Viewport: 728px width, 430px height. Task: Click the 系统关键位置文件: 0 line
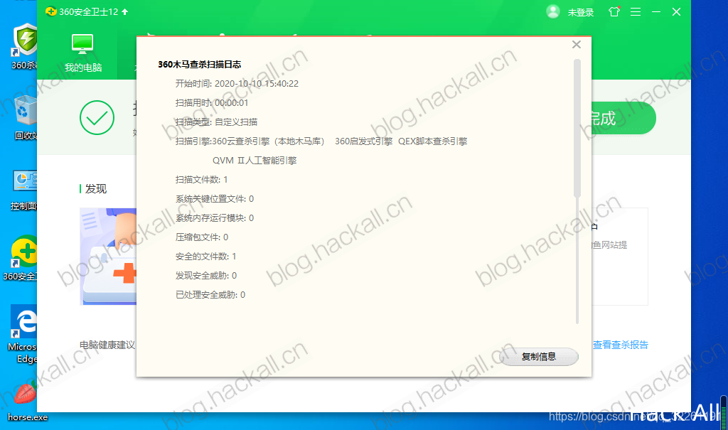point(215,199)
